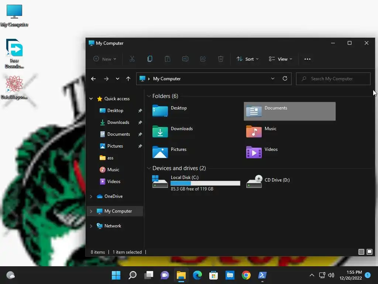Open the Windows Start button
The height and width of the screenshot is (284, 378).
tap(116, 275)
